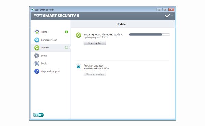Click the ESET title bar application icon
205x126 pixels.
coord(32,10)
